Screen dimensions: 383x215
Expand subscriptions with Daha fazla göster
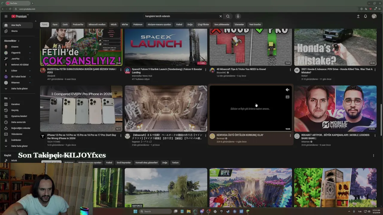click(x=18, y=89)
